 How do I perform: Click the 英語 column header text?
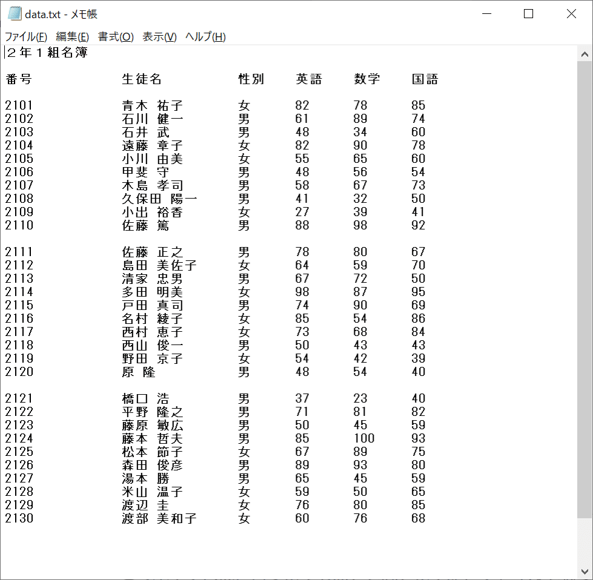[x=310, y=79]
